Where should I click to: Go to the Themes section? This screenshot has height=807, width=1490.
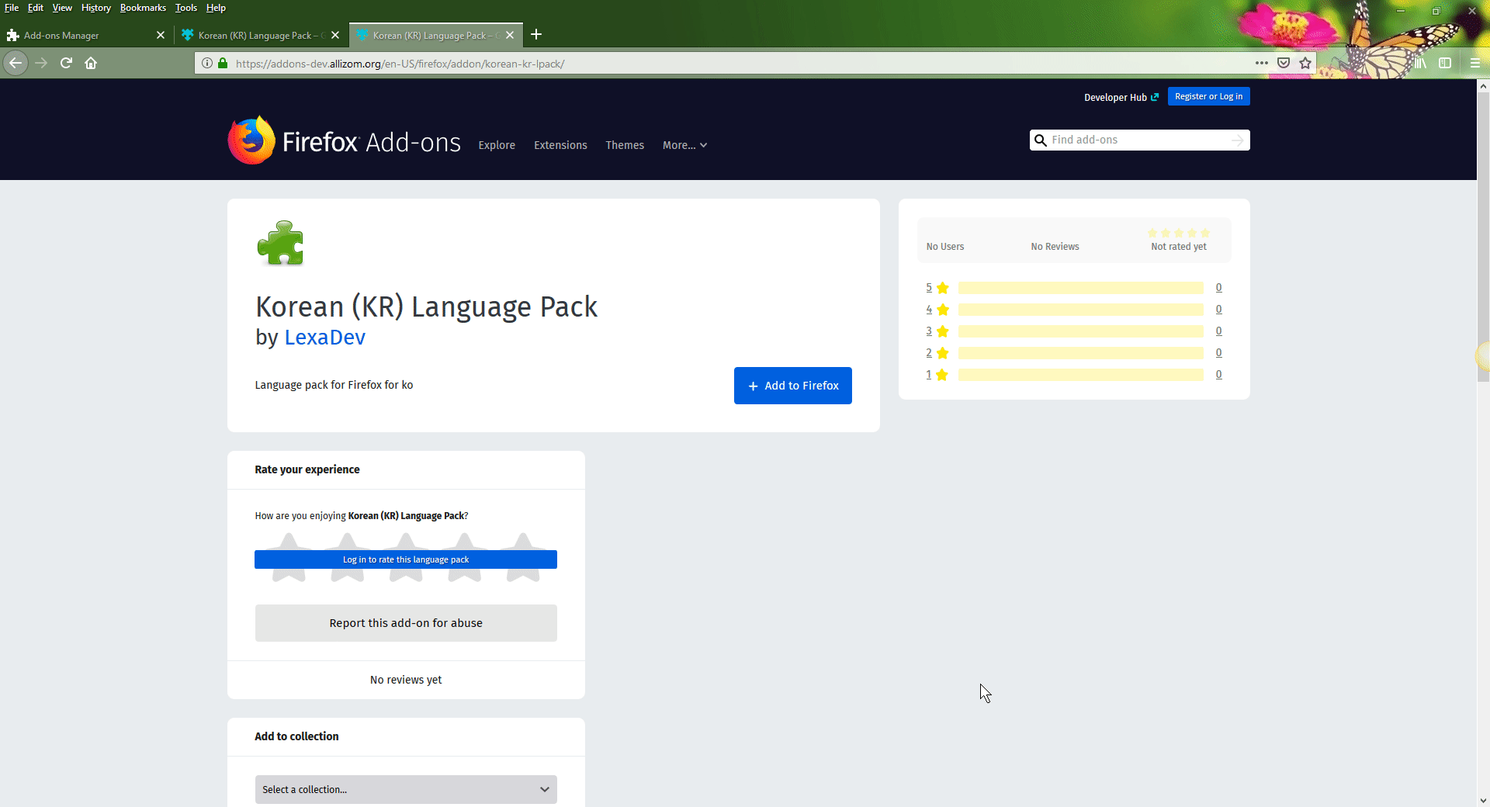click(625, 145)
